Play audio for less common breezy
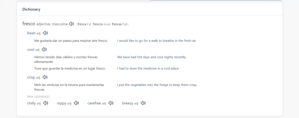Image resolution: width=299 pixels, height=118 pixels. click(143, 103)
